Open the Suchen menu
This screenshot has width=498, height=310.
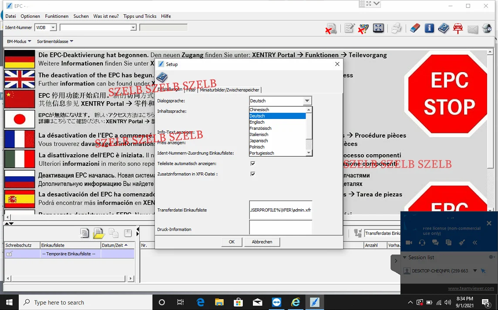81,16
